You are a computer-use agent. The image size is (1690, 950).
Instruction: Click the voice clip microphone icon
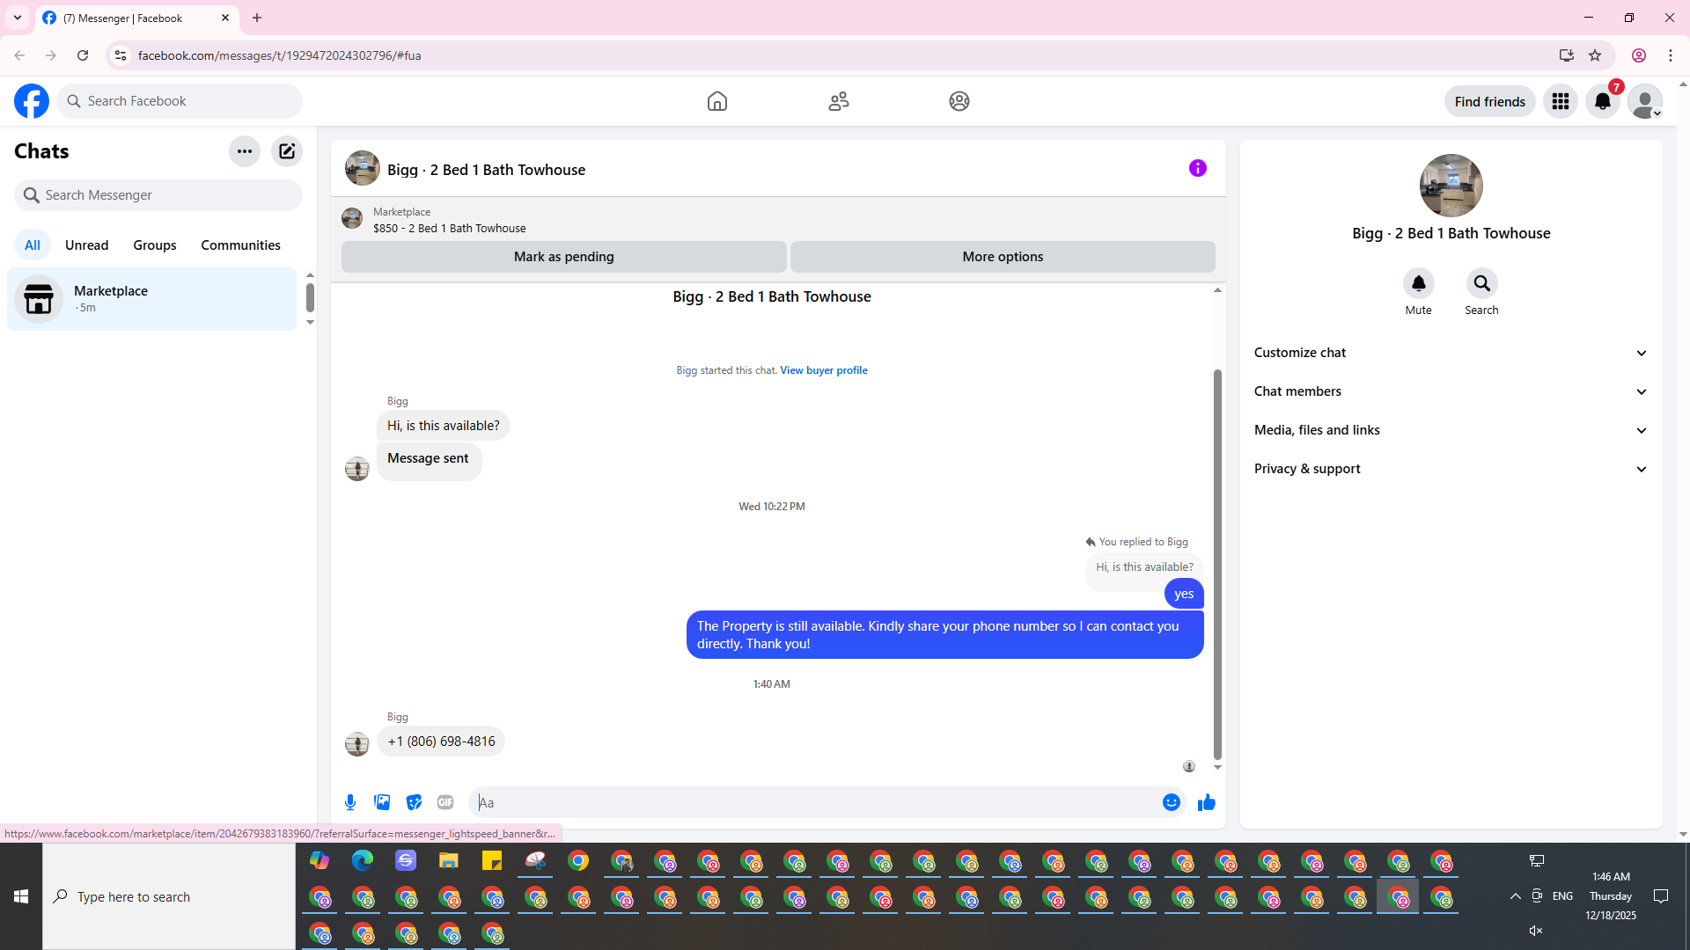(350, 802)
